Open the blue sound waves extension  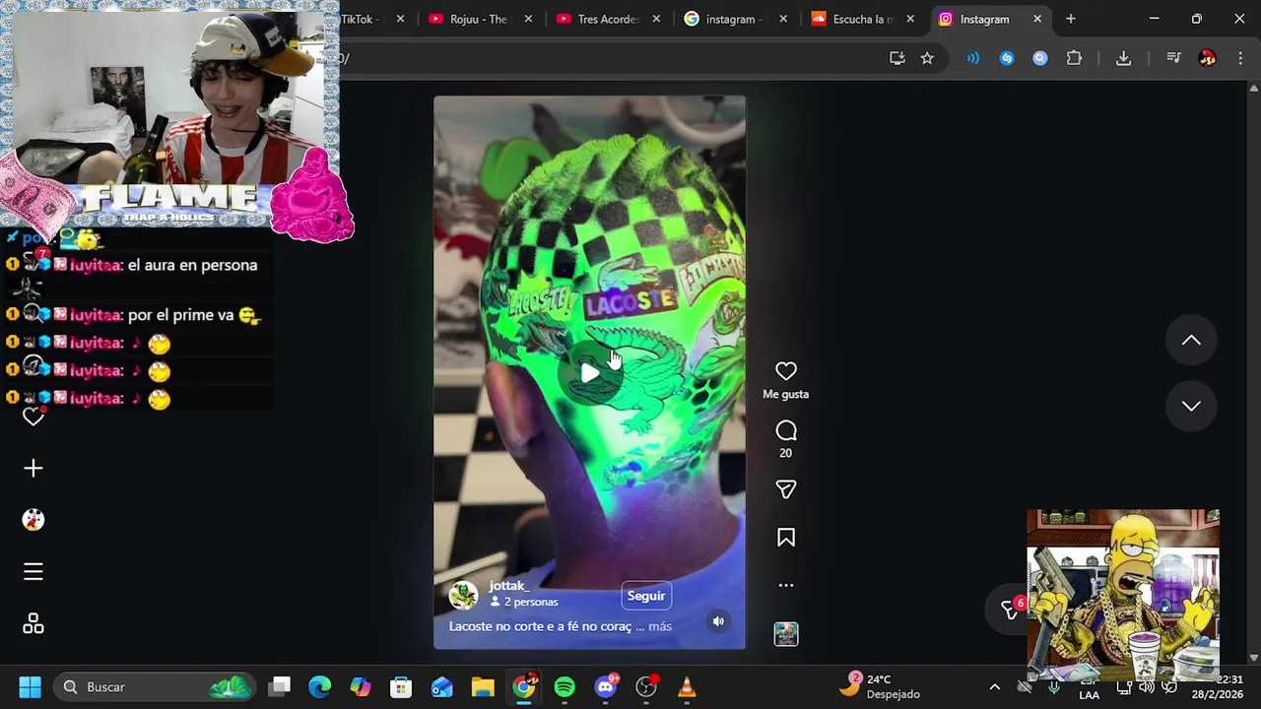pyautogui.click(x=973, y=58)
